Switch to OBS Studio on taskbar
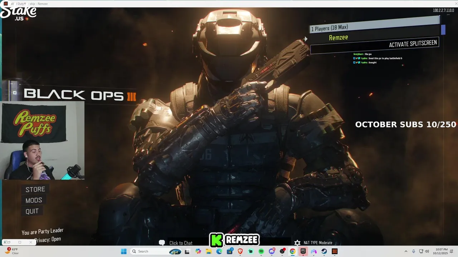Image resolution: width=458 pixels, height=257 pixels. [x=282, y=251]
